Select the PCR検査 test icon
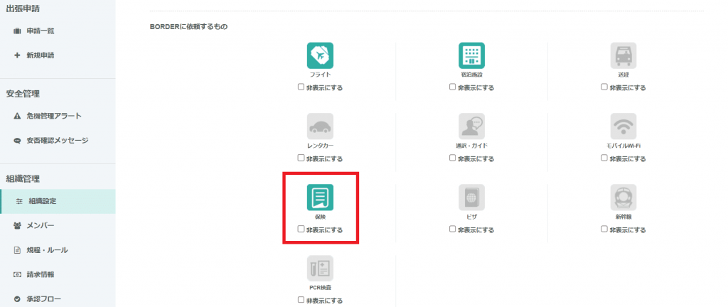 pyautogui.click(x=320, y=268)
